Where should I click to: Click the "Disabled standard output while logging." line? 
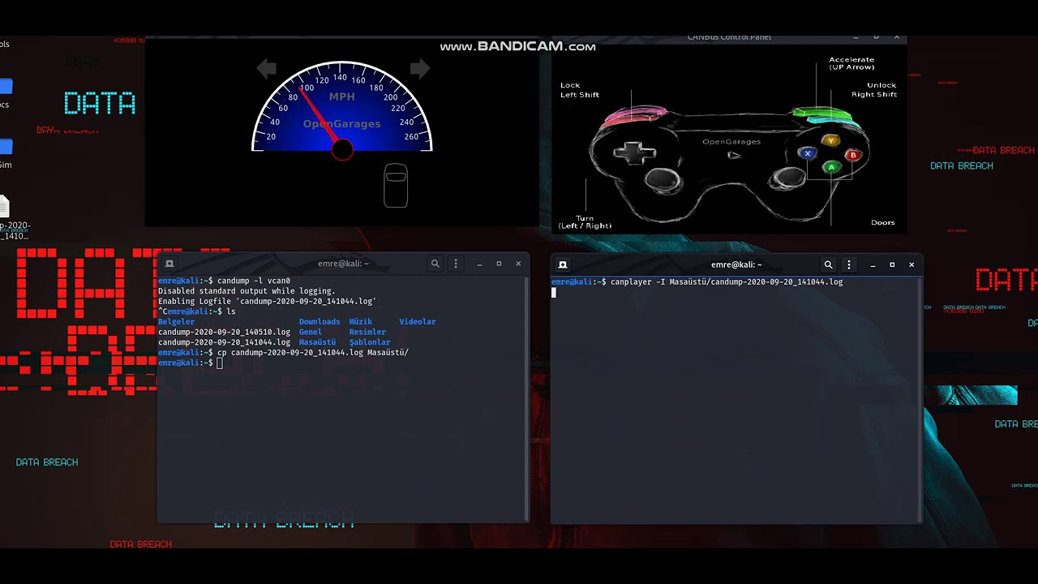pyautogui.click(x=247, y=291)
